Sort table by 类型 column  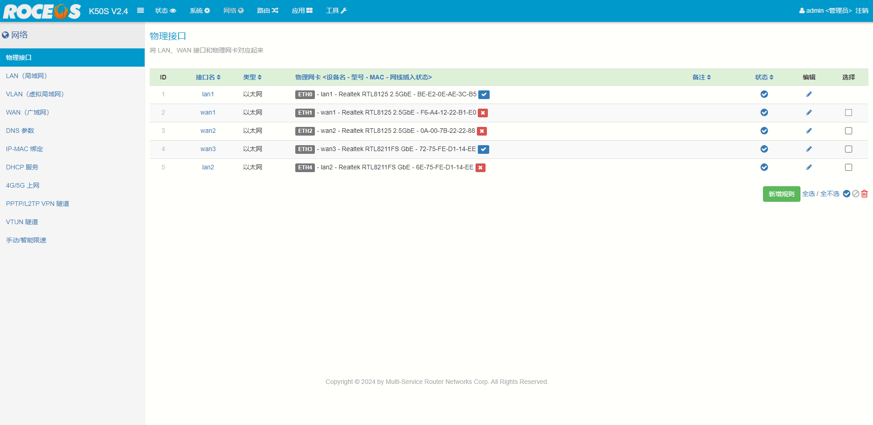point(252,78)
